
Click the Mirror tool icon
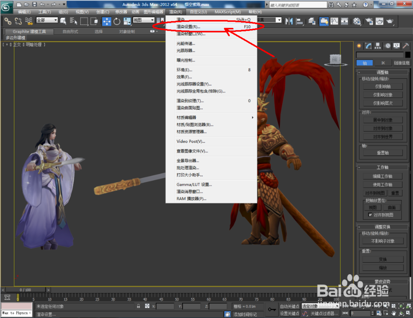click(289, 21)
